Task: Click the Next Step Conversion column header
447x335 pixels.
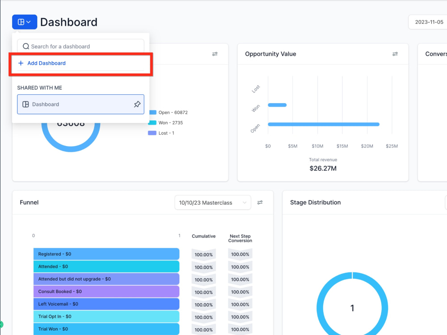Action: 240,239
